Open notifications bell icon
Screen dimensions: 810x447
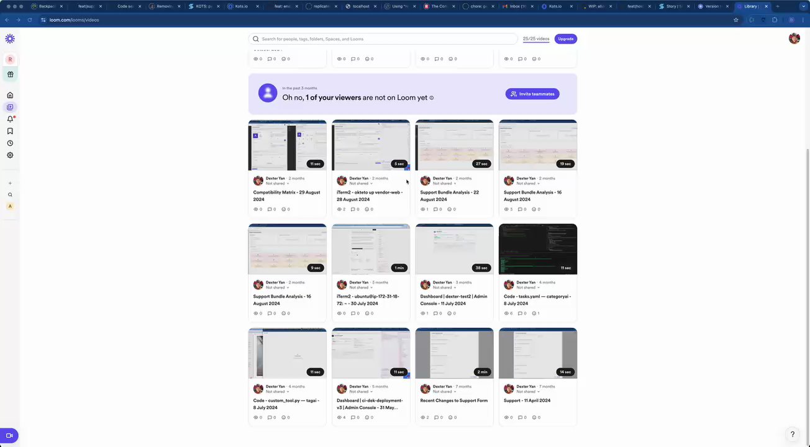point(10,119)
